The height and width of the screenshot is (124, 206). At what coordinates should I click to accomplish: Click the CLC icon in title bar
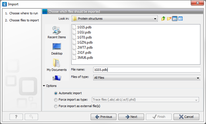pyautogui.click(x=5, y=4)
